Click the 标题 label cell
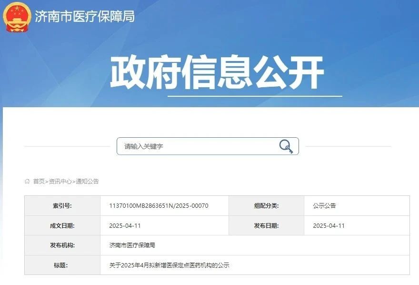This screenshot has width=419, height=285. click(62, 265)
